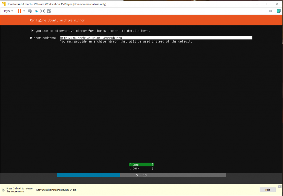Click the Mirror address input field
Screen dimensions: 283x196
[156, 38]
